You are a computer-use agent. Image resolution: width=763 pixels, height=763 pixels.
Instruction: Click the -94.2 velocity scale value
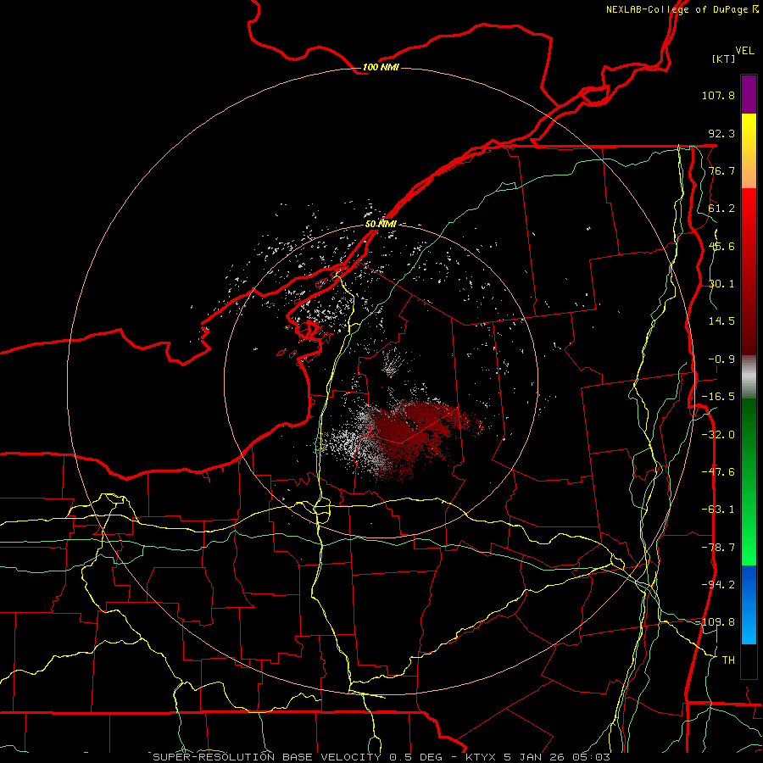[718, 585]
